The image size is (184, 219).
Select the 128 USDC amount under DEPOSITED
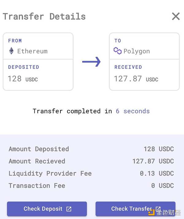(x=23, y=79)
